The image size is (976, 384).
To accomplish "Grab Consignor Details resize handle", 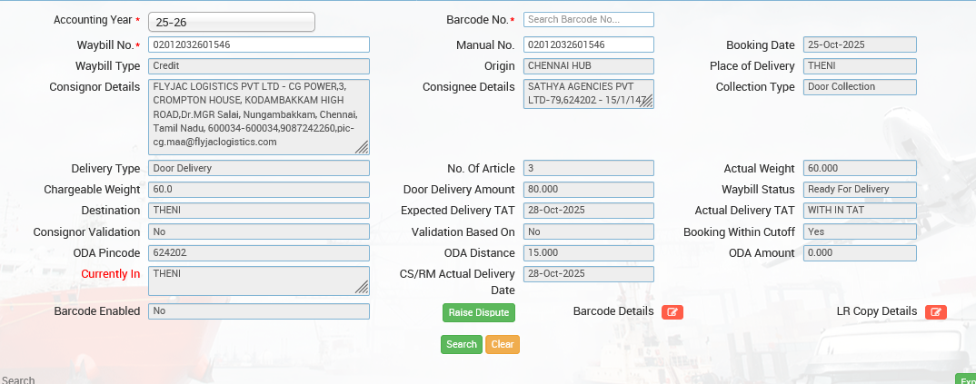I will [362, 147].
